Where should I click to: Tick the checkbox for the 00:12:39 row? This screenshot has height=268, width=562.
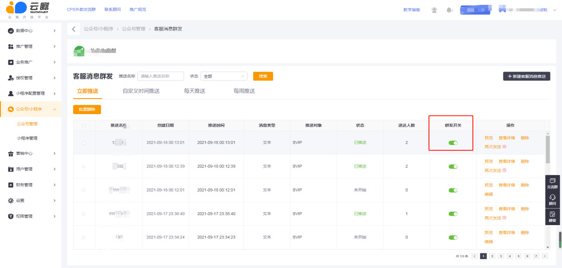pos(84,166)
